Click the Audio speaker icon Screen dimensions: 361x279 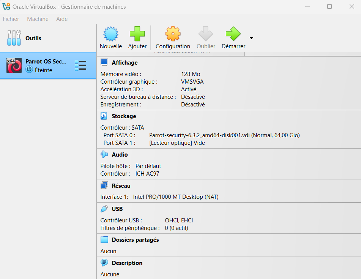point(104,154)
